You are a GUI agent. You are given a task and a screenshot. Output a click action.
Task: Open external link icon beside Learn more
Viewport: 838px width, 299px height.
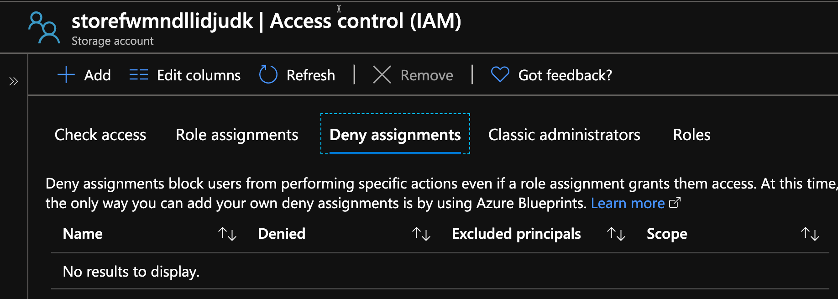(675, 203)
